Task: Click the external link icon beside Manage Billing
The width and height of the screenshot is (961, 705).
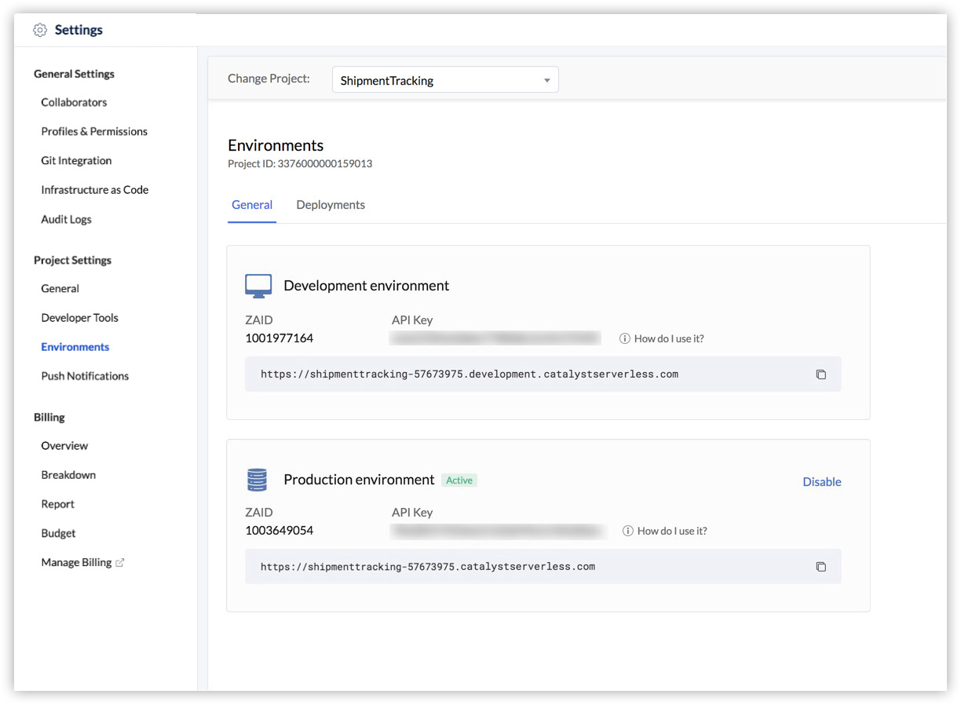Action: (120, 562)
